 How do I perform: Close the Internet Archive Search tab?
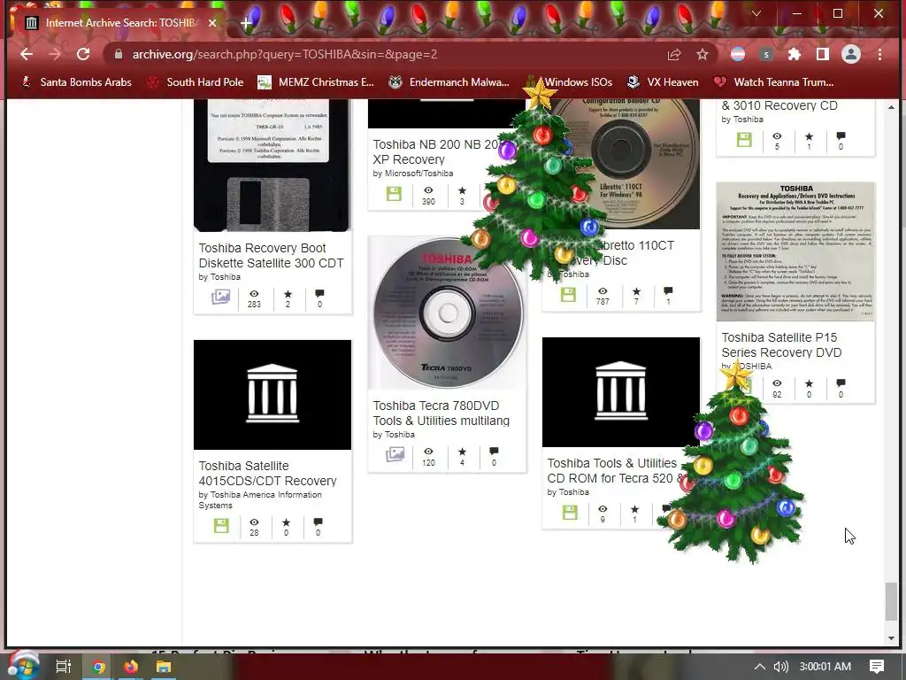coord(212,22)
